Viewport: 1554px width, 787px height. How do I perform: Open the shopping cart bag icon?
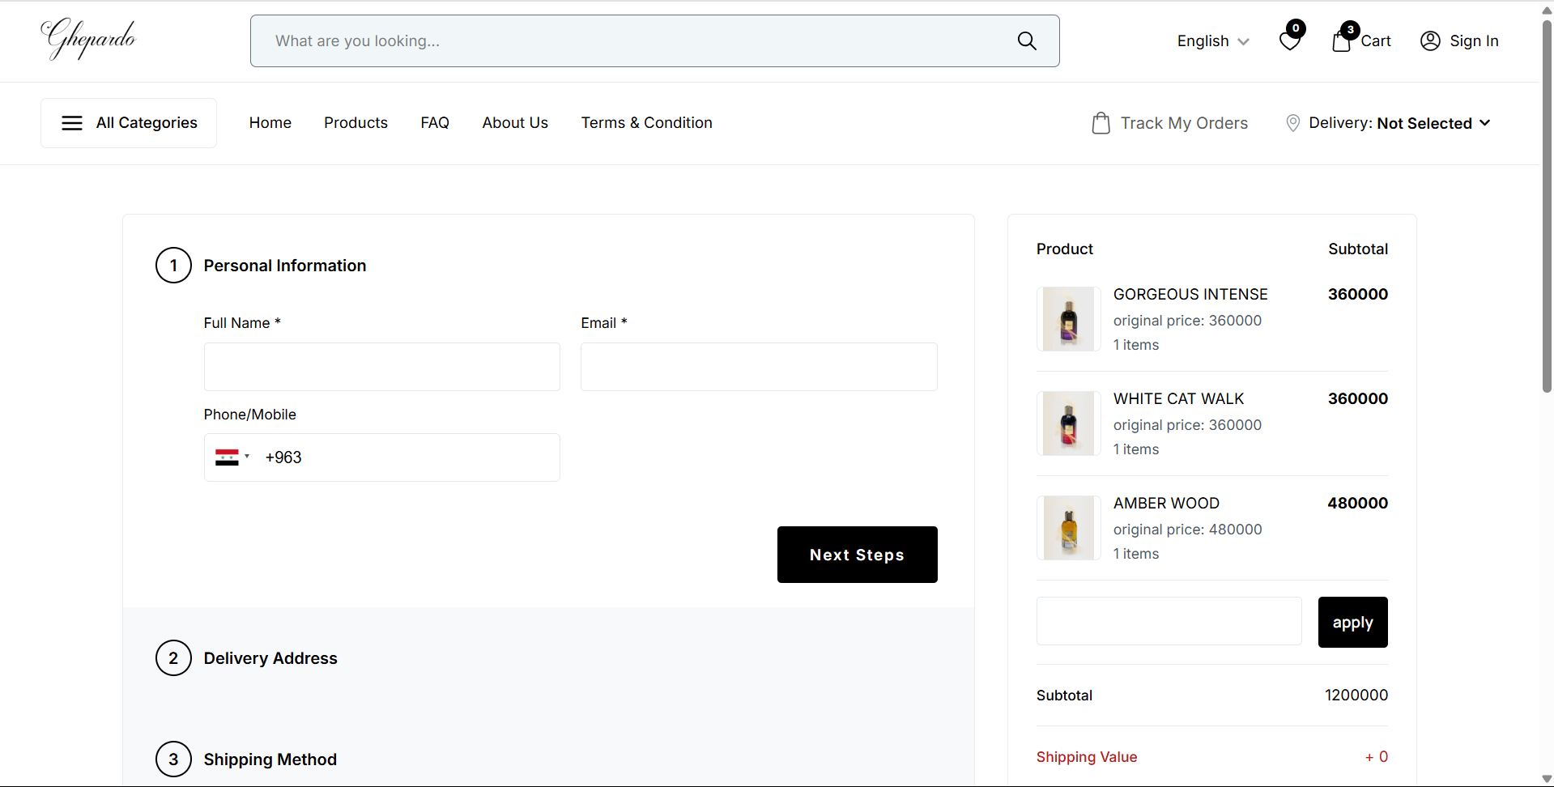(1341, 40)
